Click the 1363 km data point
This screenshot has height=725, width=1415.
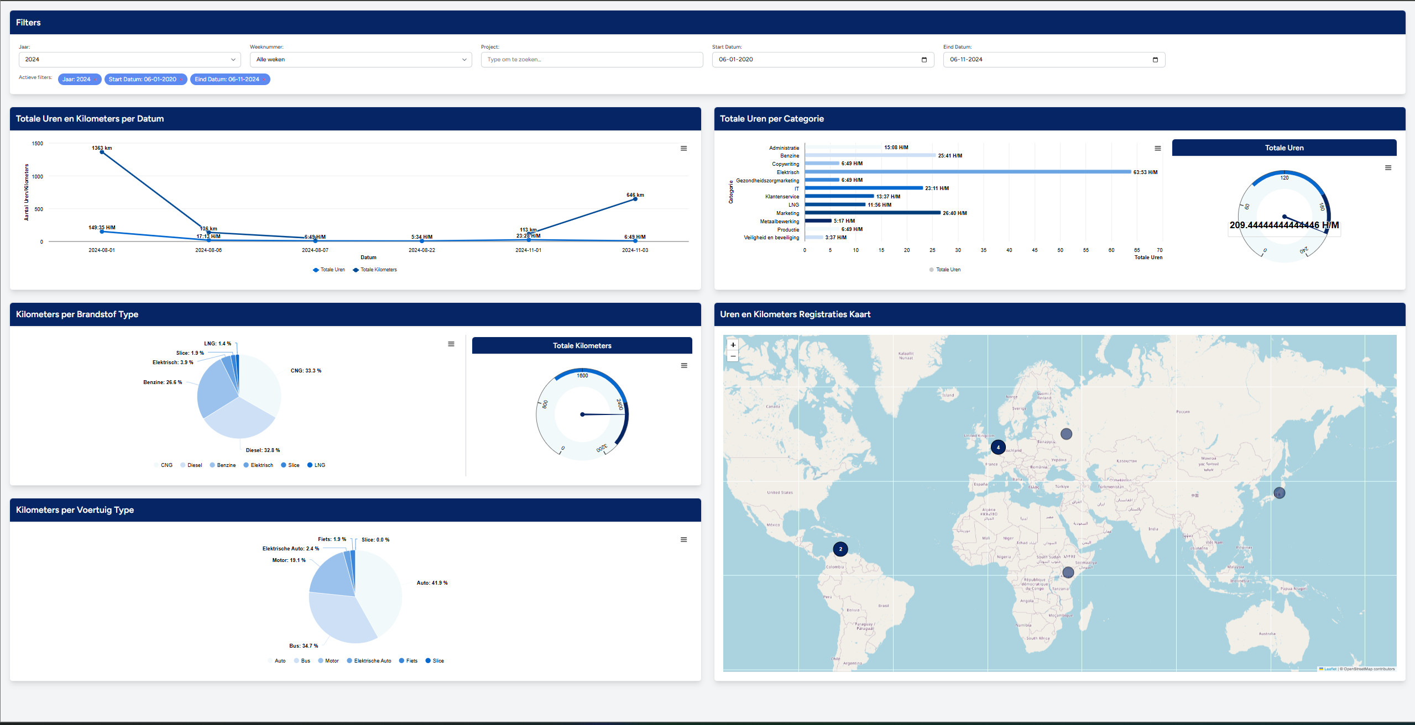click(x=102, y=152)
